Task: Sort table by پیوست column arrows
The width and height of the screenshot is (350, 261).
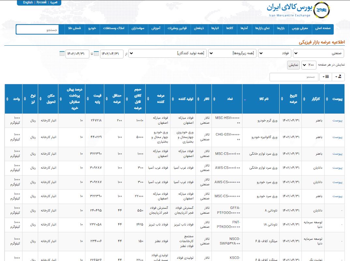Action: (327, 99)
